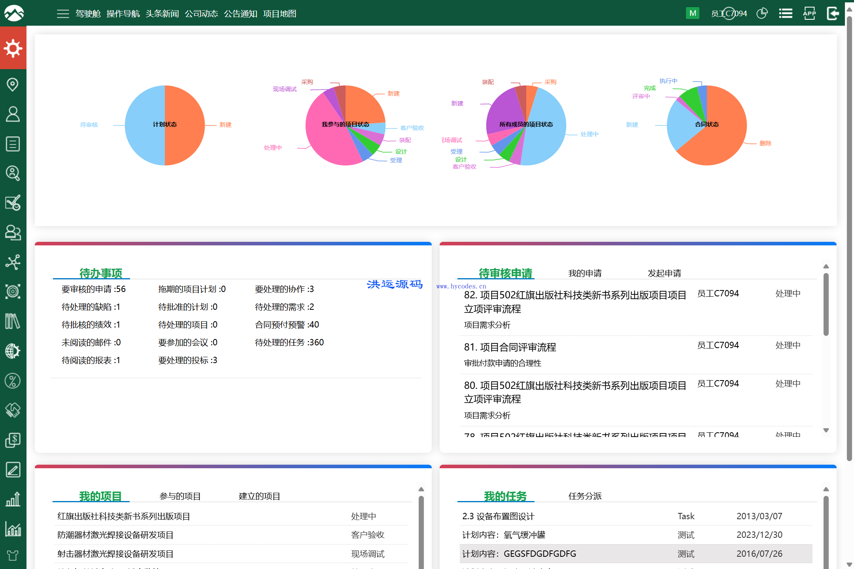Open task 计划内容: GEGSFDGDFGDFG

[519, 554]
